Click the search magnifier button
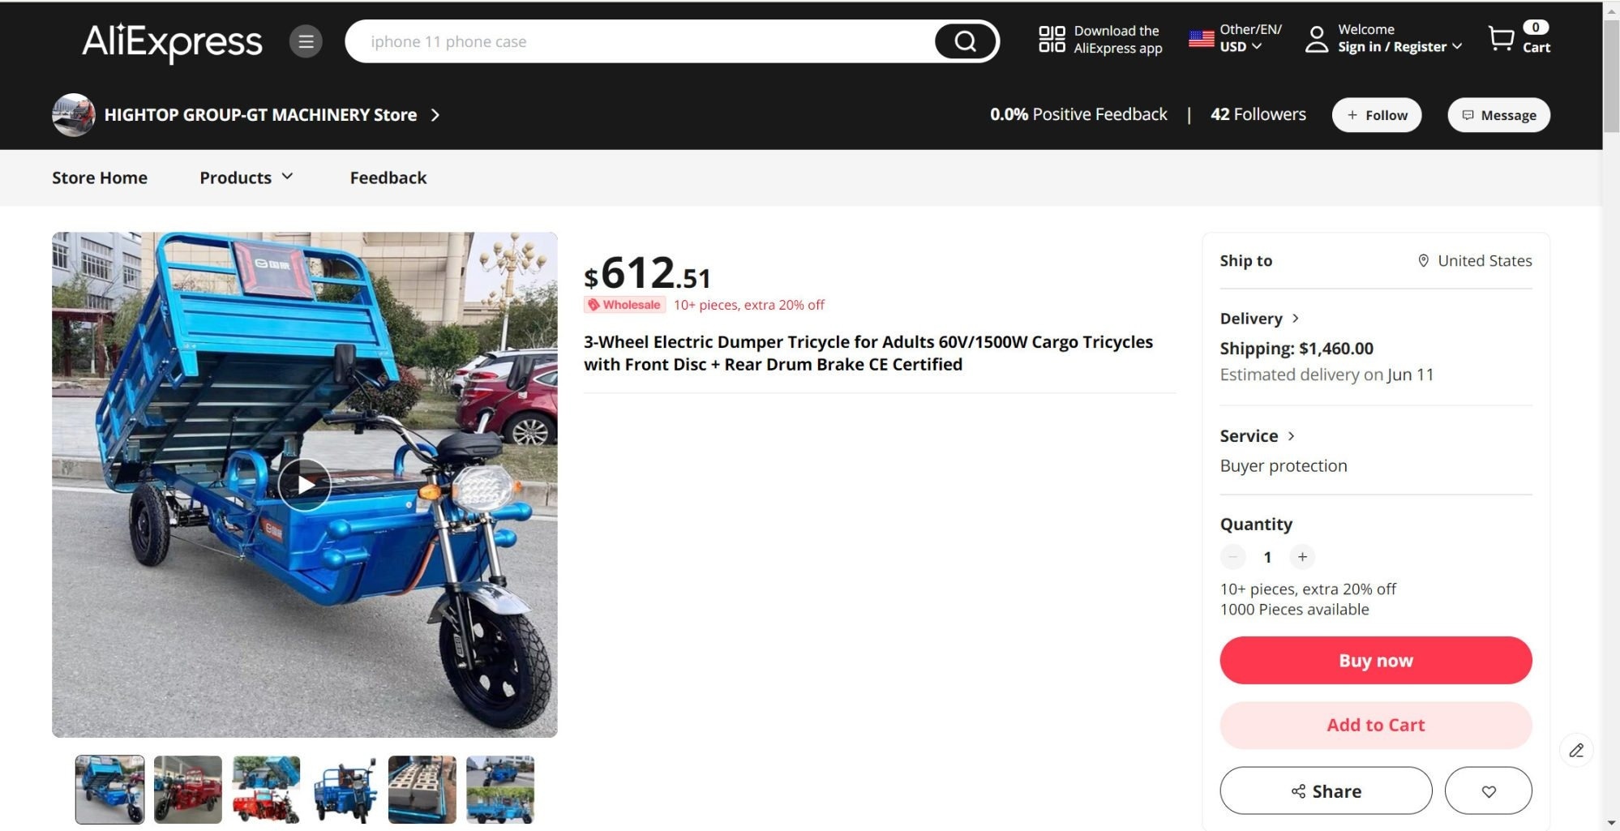This screenshot has height=831, width=1620. tap(965, 41)
